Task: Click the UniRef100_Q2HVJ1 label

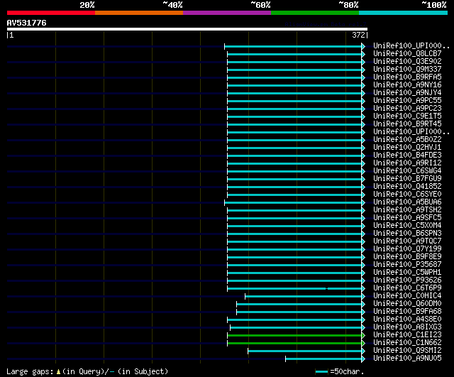Action: [407, 148]
